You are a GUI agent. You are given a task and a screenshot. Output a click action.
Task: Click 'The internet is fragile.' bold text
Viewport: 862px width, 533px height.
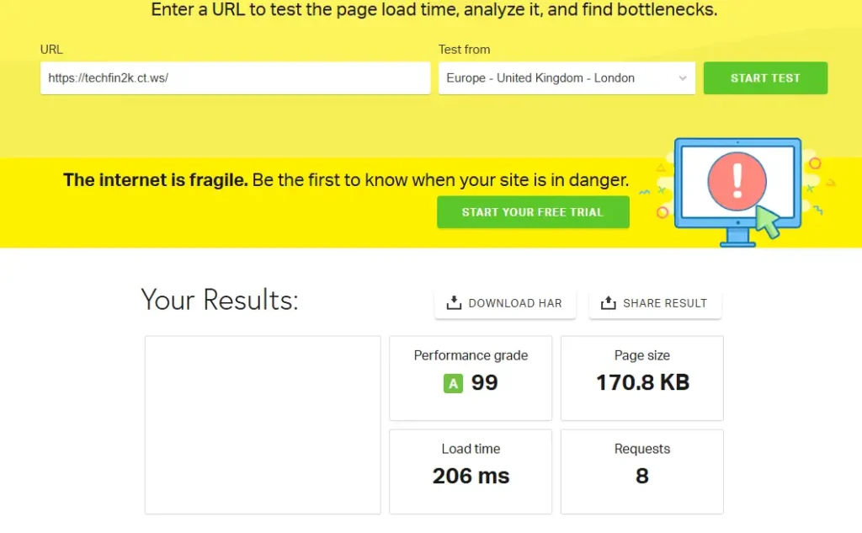click(156, 180)
